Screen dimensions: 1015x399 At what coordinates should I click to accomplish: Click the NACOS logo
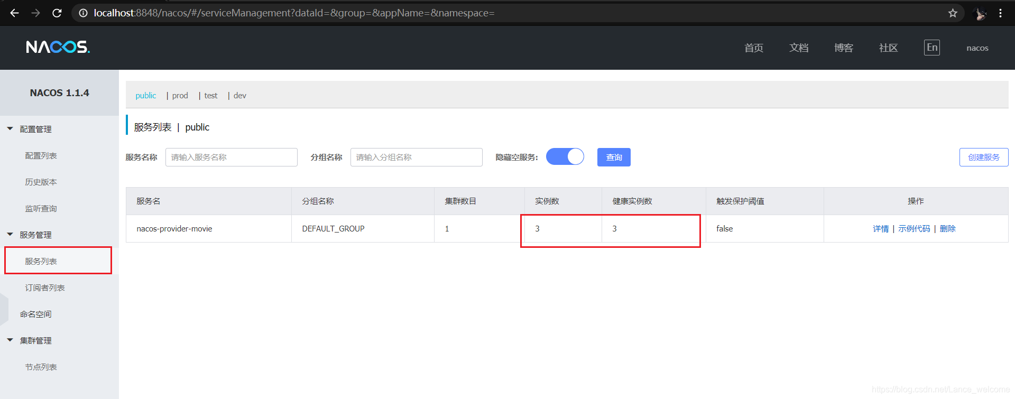click(58, 47)
